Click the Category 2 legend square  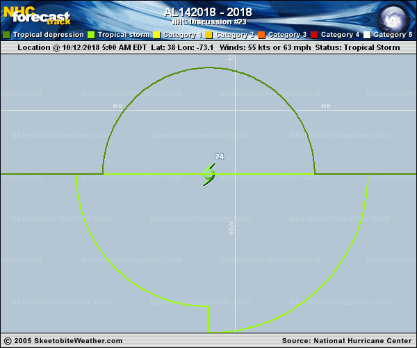pyautogui.click(x=208, y=35)
